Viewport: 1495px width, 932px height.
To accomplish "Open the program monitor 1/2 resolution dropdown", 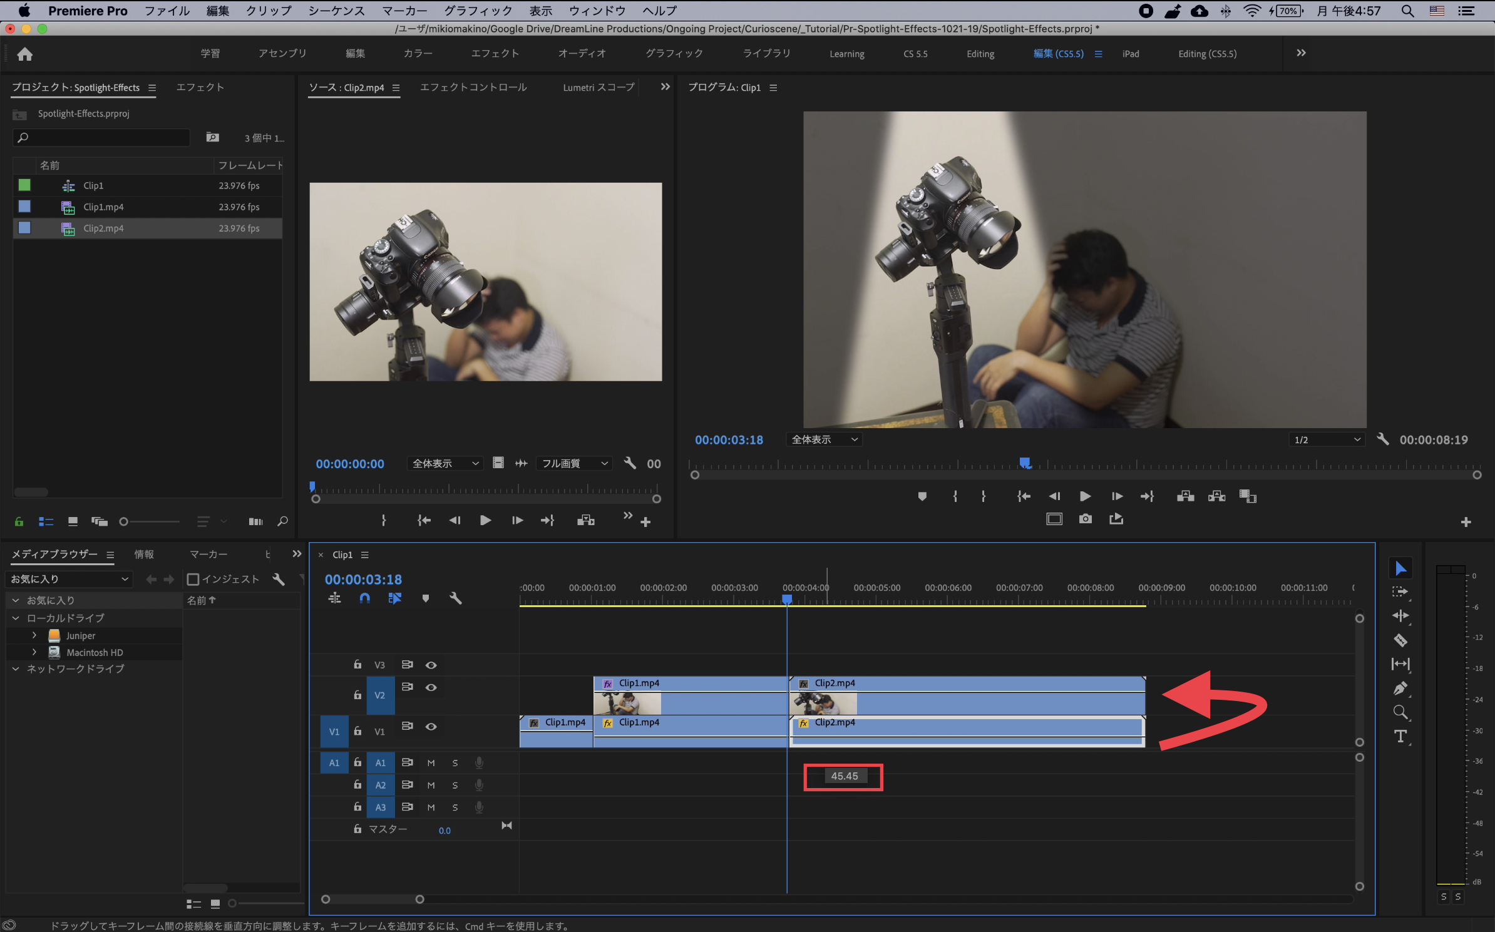I will click(1327, 440).
